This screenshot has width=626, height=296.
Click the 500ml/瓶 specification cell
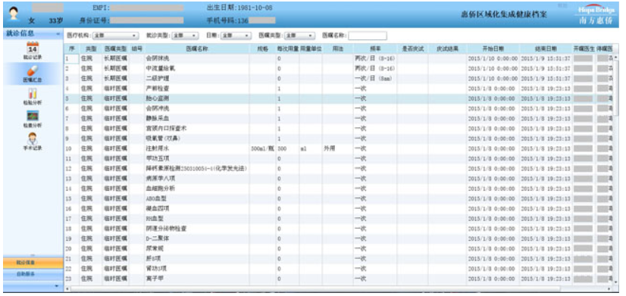[x=262, y=148]
